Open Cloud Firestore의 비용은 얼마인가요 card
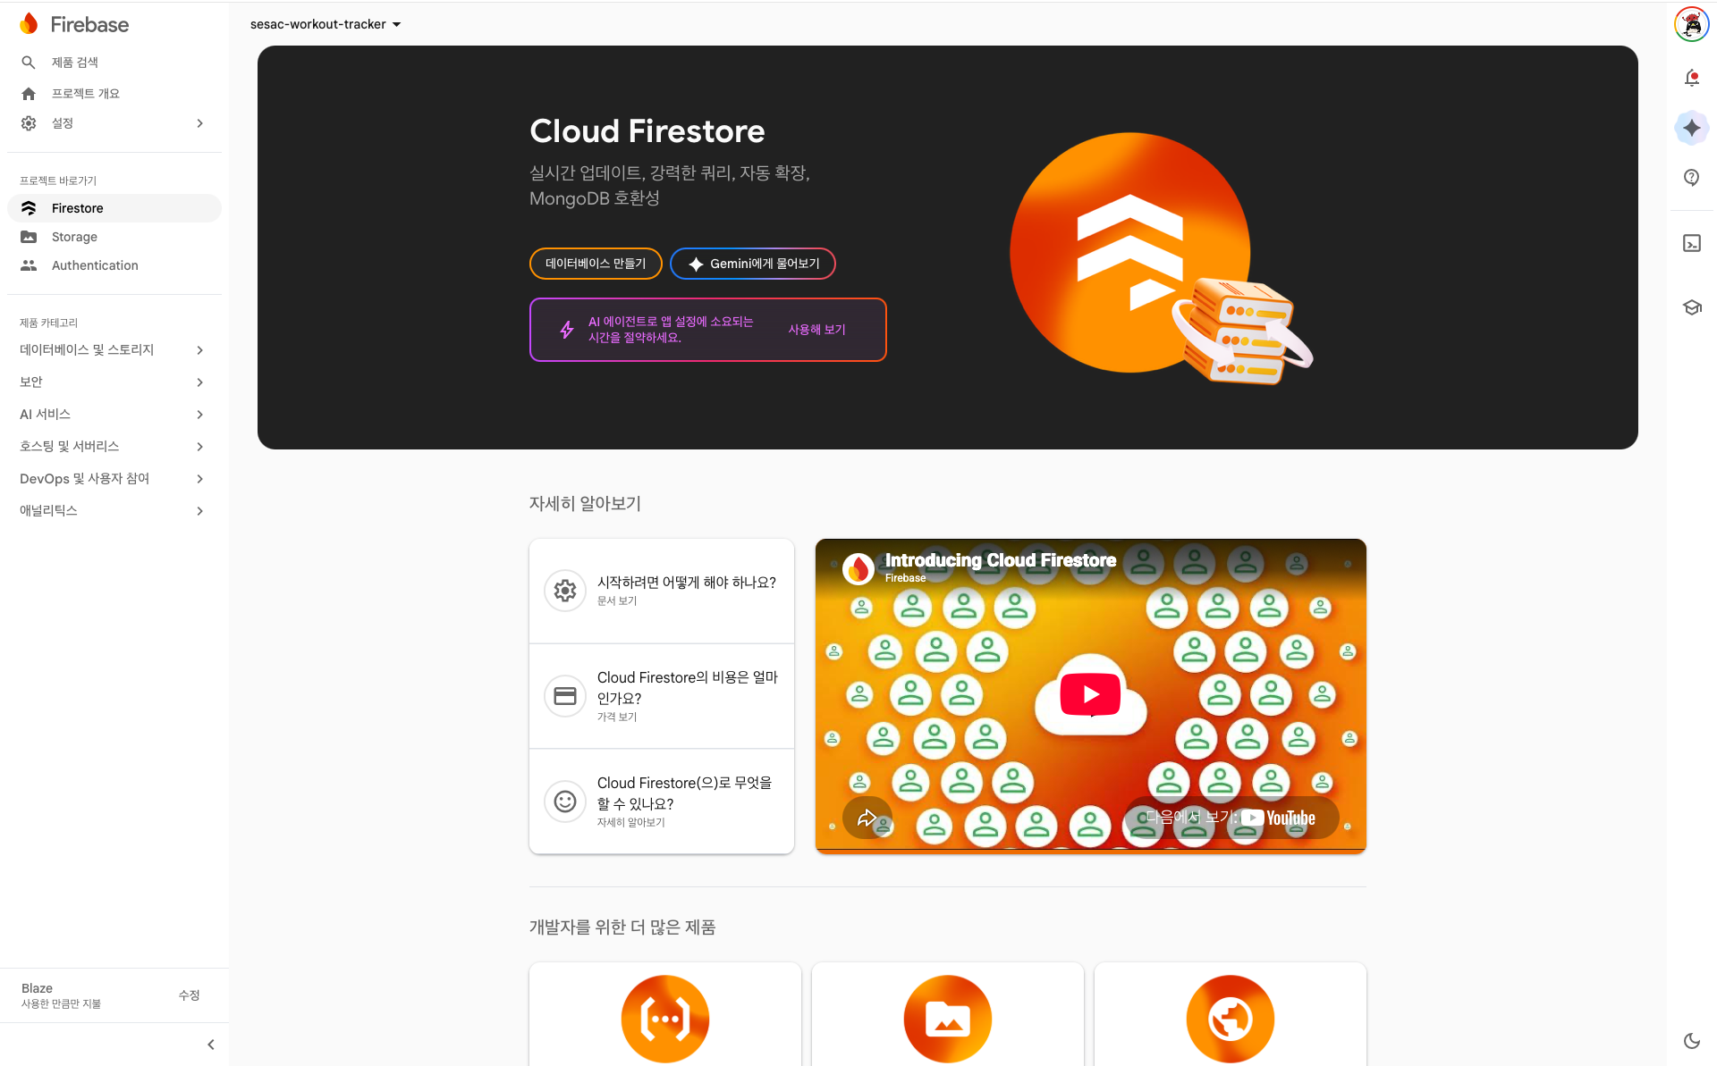1717x1066 pixels. [x=662, y=696]
